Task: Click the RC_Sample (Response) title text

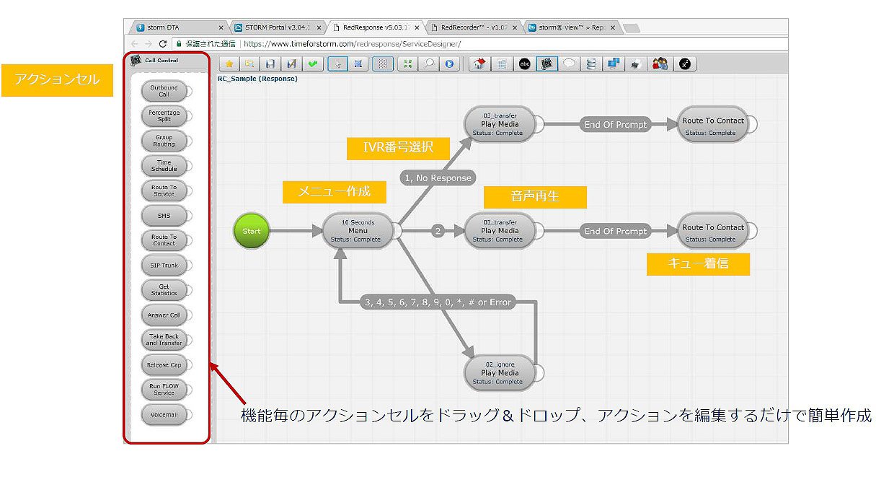Action: point(257,79)
